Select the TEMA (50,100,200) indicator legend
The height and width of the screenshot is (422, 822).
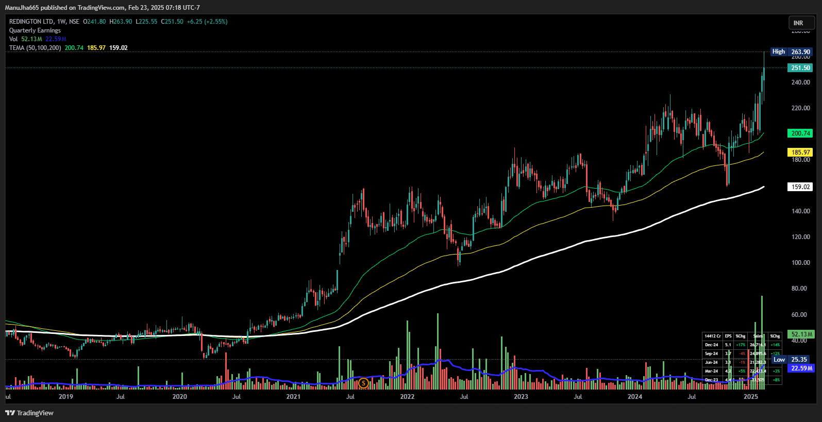click(x=35, y=48)
